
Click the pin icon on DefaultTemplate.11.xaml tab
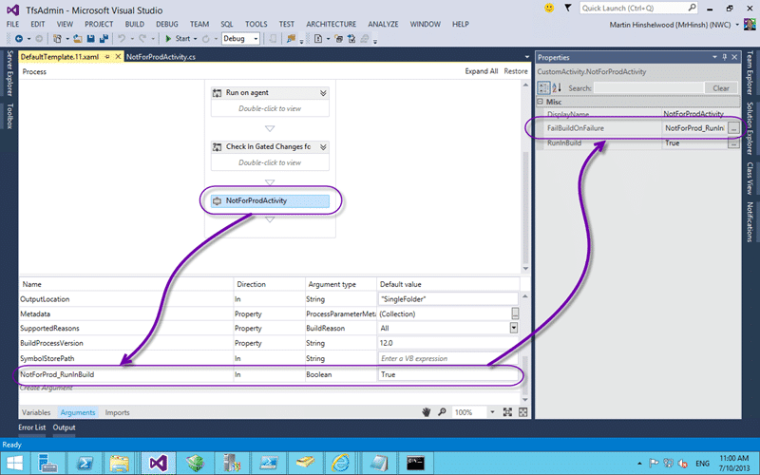click(107, 57)
